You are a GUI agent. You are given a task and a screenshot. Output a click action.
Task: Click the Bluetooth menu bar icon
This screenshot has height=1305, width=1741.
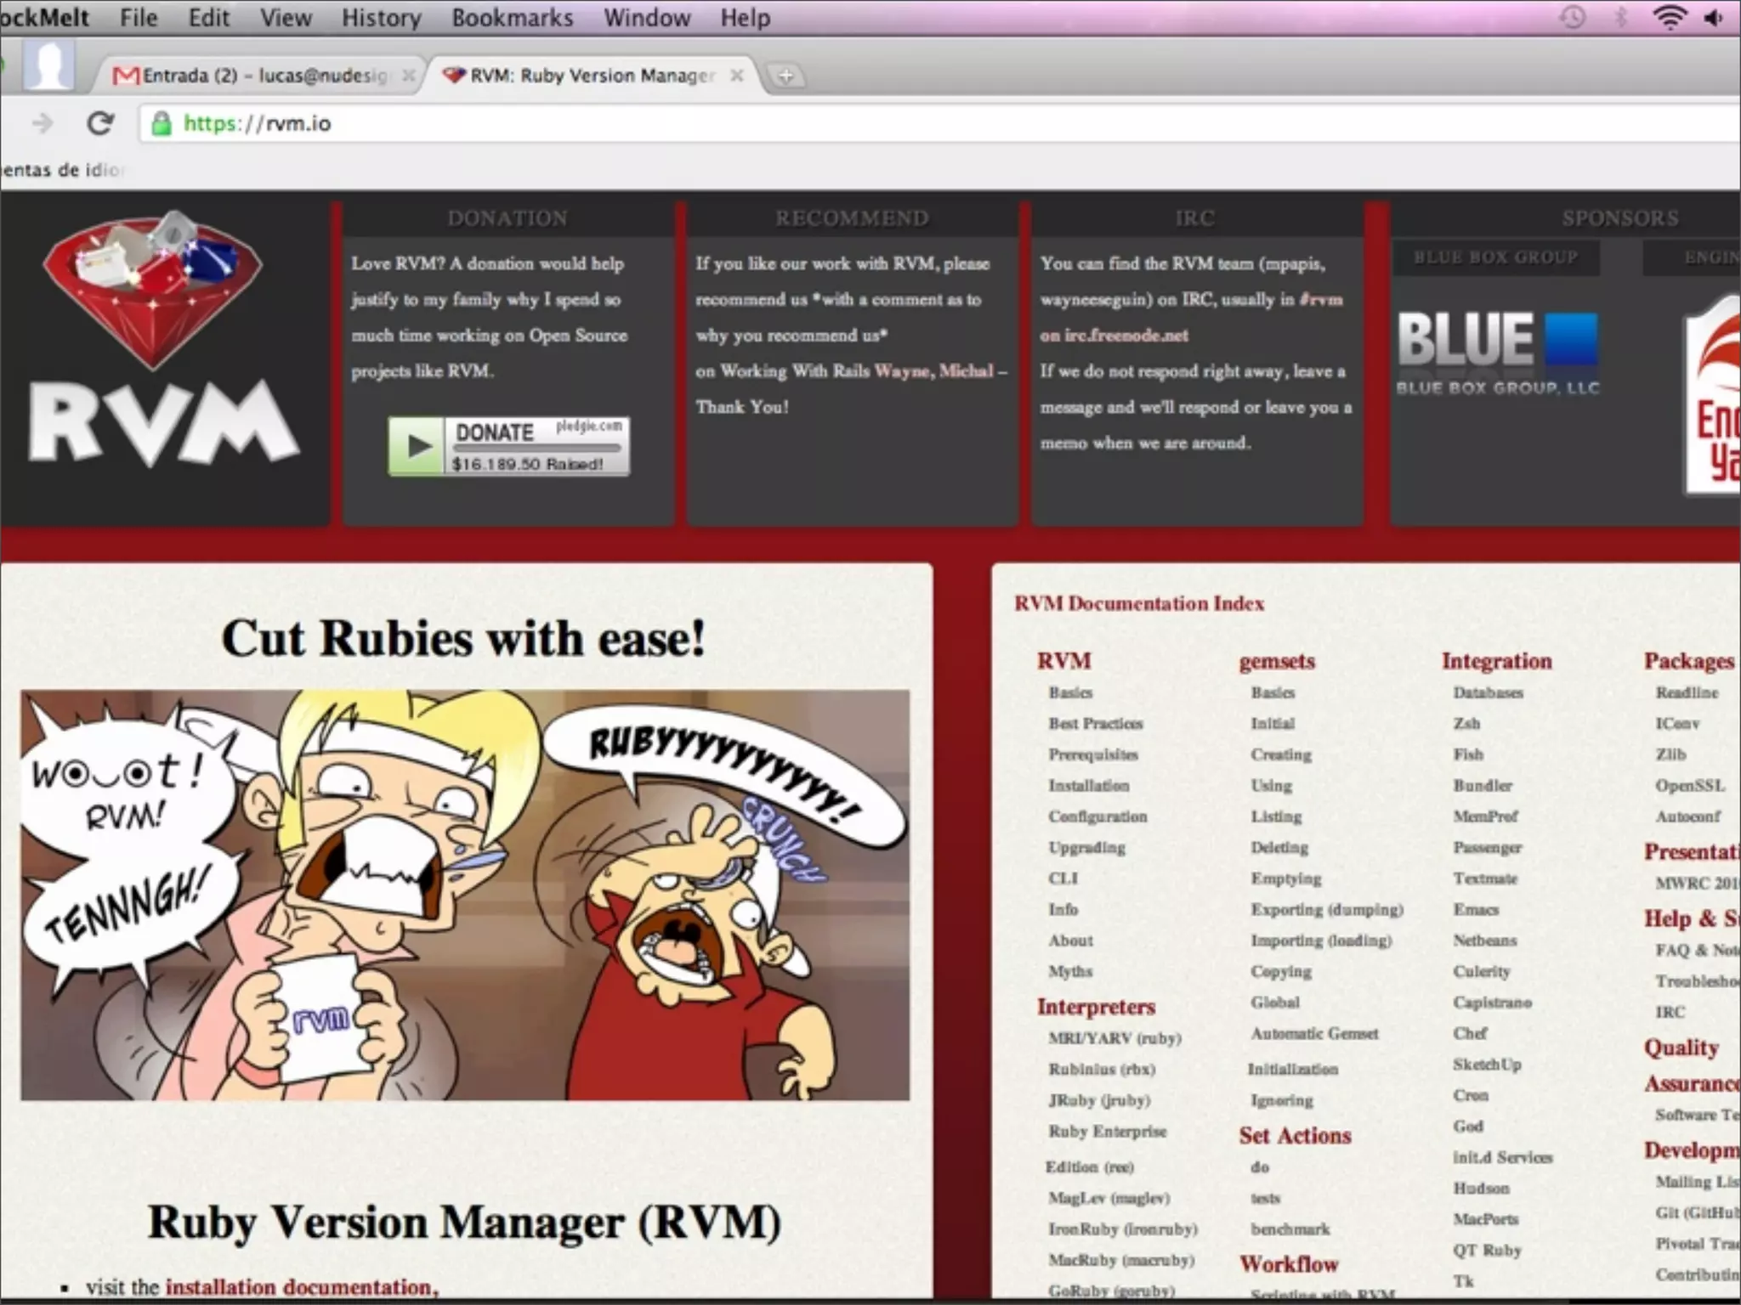coord(1621,17)
